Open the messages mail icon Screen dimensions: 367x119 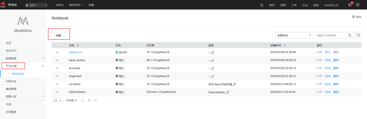[x=350, y=5]
